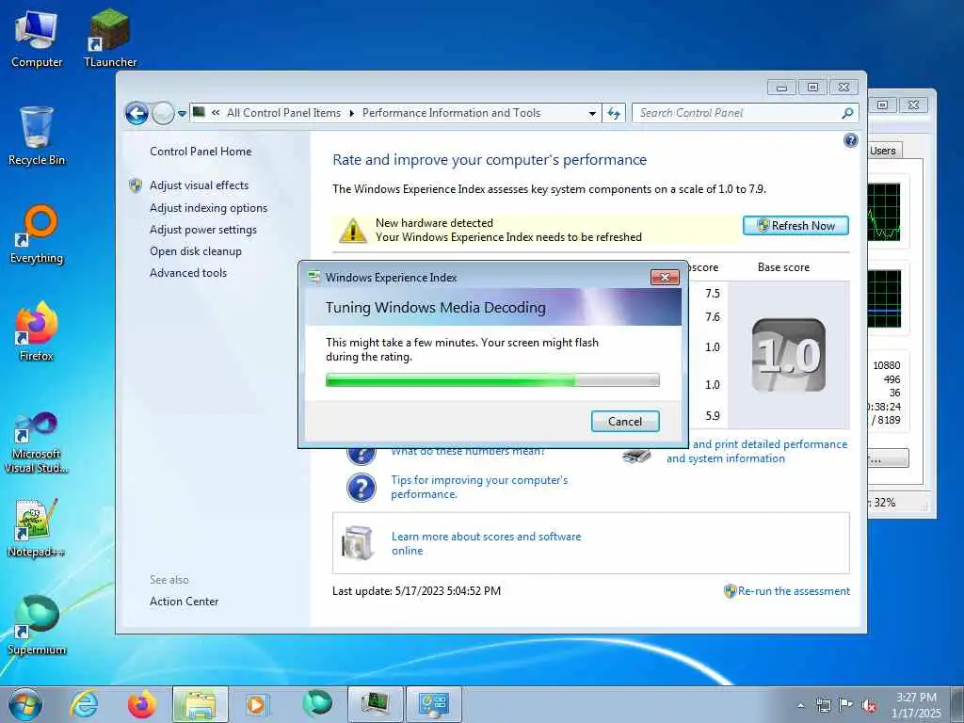Switch to Task Manager taskbar button
Screen dimensions: 964x723
(x=375, y=704)
